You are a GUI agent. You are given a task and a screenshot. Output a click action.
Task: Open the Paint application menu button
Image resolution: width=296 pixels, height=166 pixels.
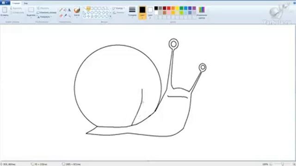(x=5, y=3)
